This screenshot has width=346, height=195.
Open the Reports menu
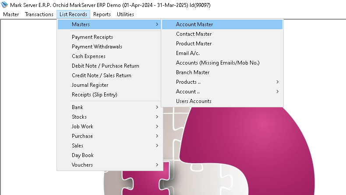pyautogui.click(x=102, y=14)
